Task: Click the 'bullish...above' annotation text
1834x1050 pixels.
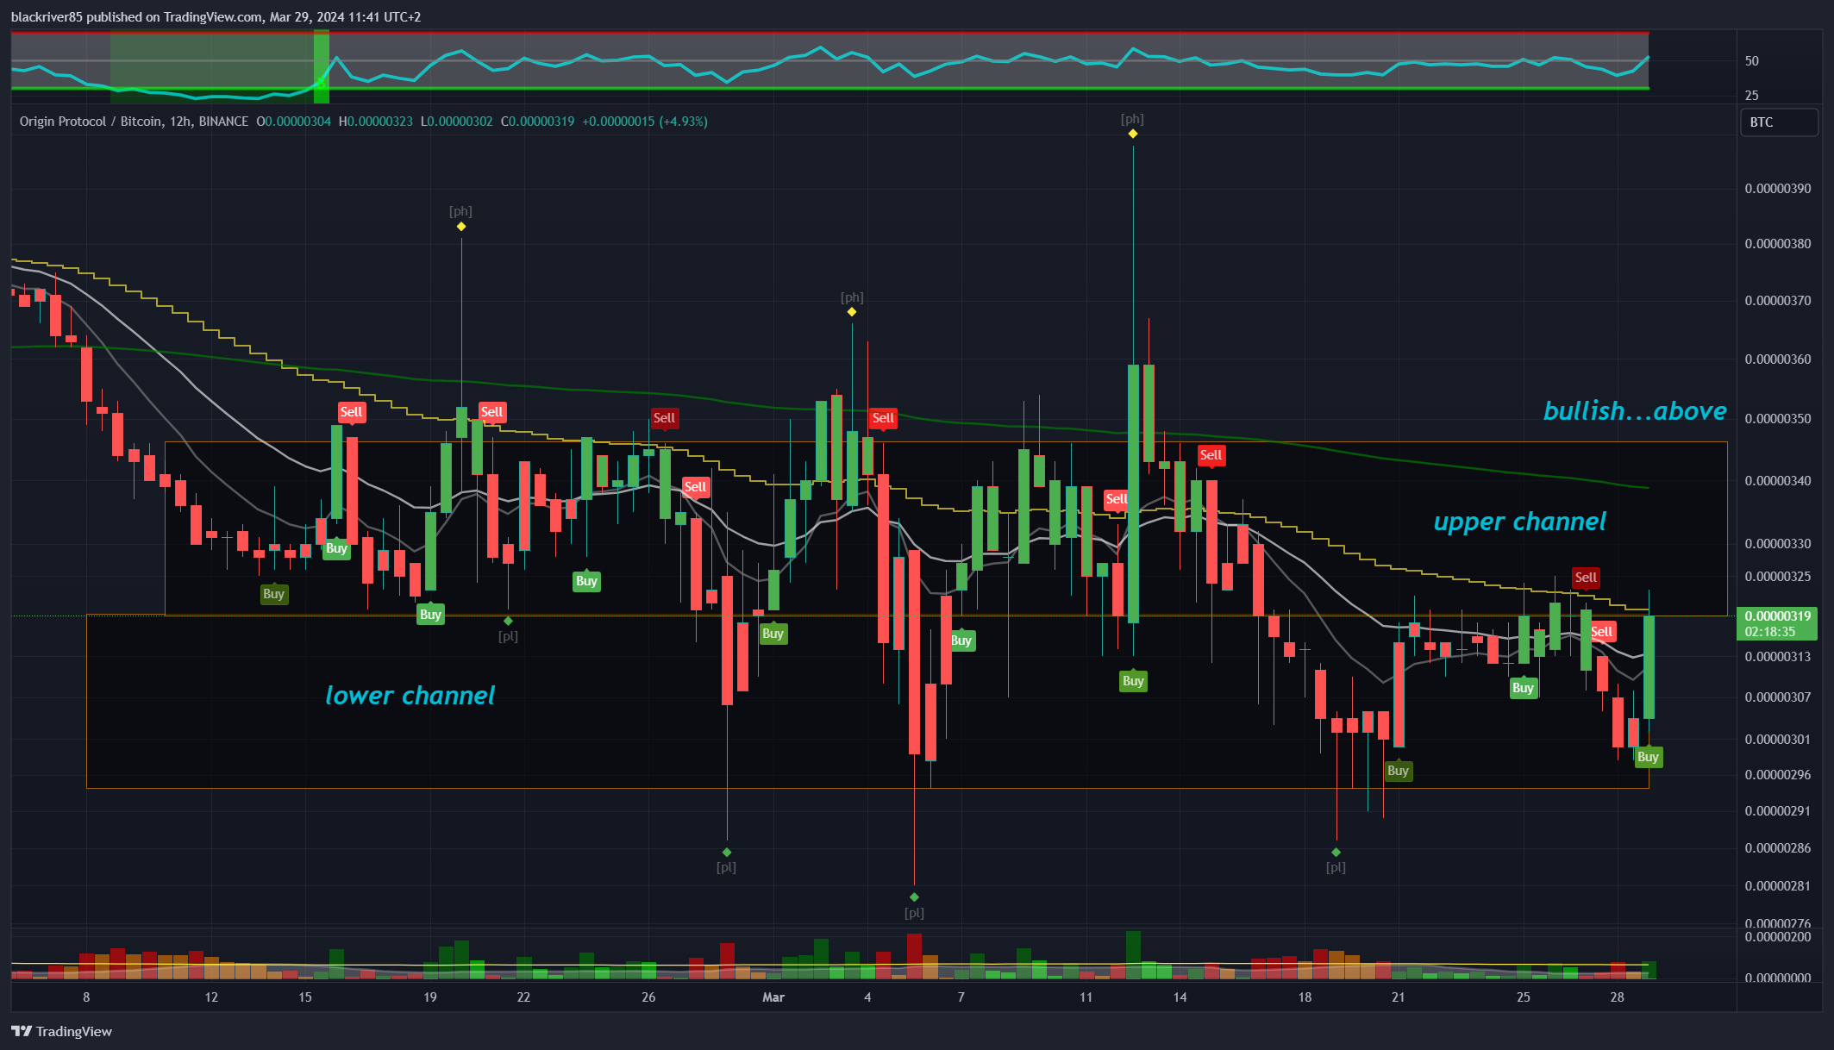Action: pyautogui.click(x=1635, y=411)
